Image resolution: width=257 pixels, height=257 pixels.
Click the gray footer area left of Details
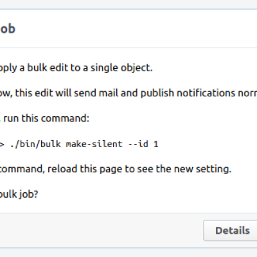101,231
